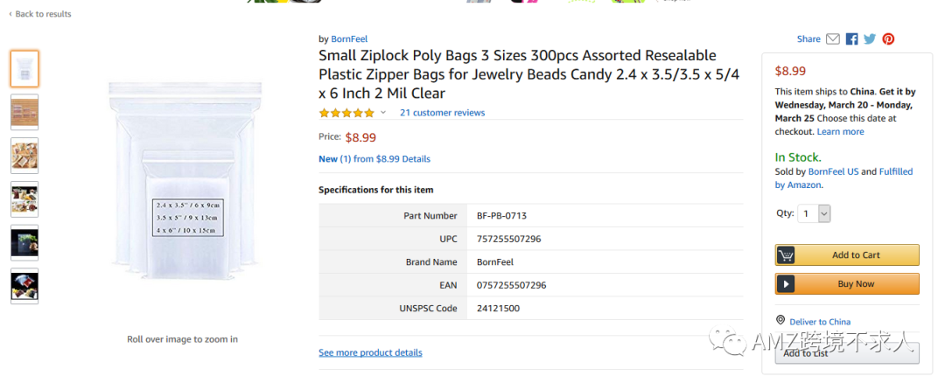Go back to search results
Image resolution: width=945 pixels, height=383 pixels.
40,14
